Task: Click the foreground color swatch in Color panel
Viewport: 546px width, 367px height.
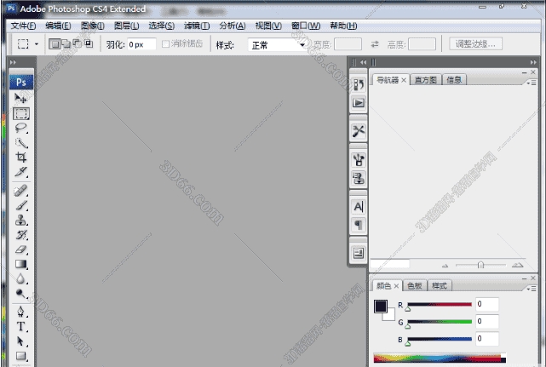Action: 381,307
